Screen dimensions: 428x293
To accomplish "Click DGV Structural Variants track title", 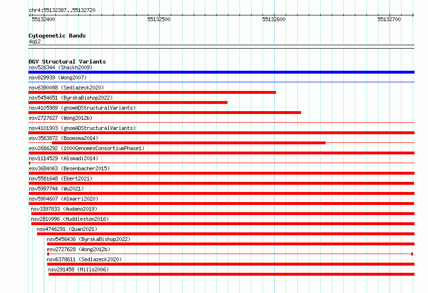I will click(67, 62).
